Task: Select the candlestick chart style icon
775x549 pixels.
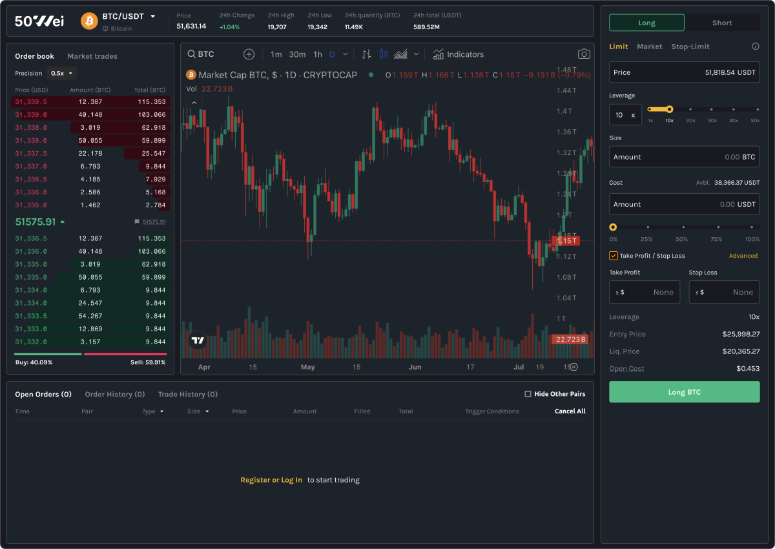Action: pos(383,54)
